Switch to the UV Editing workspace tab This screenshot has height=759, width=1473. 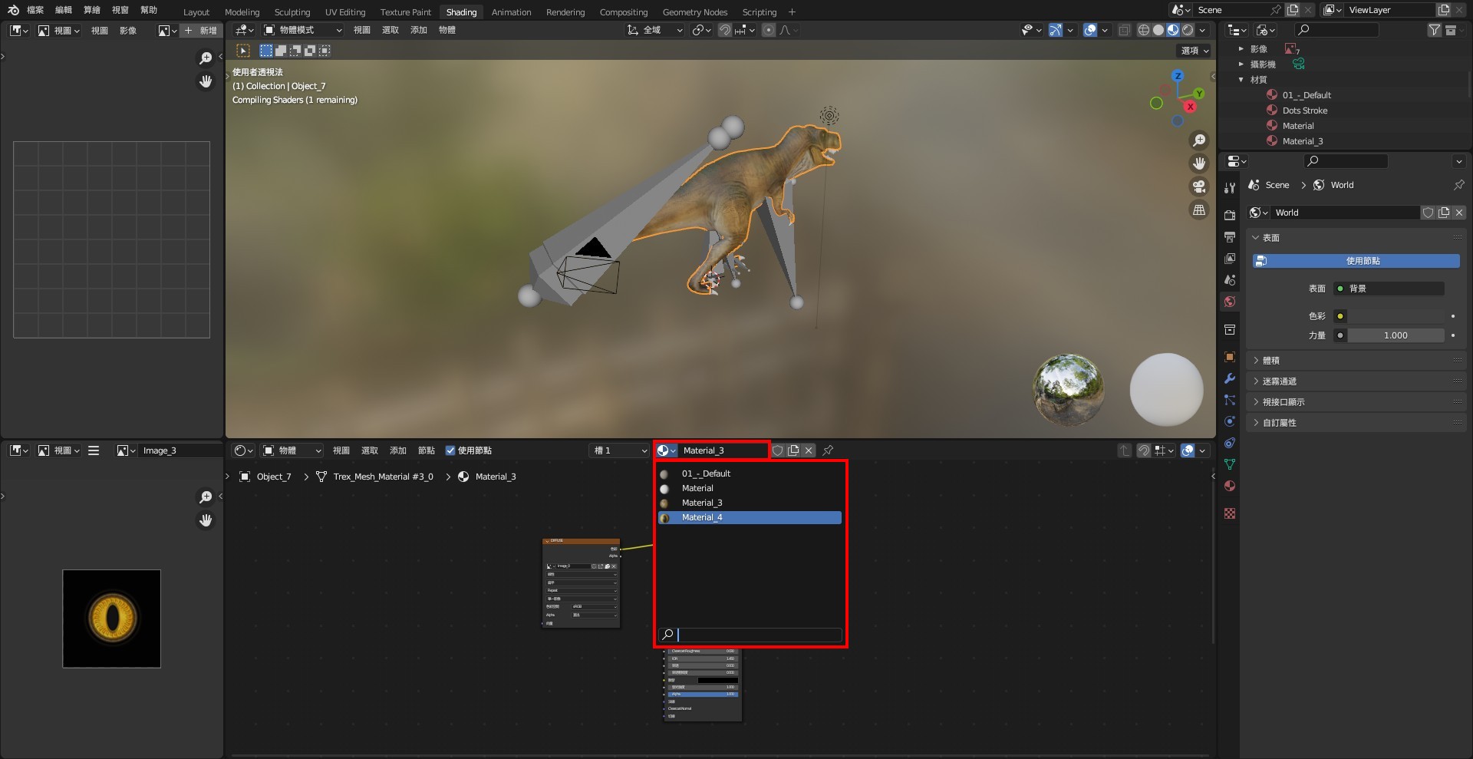(x=344, y=12)
